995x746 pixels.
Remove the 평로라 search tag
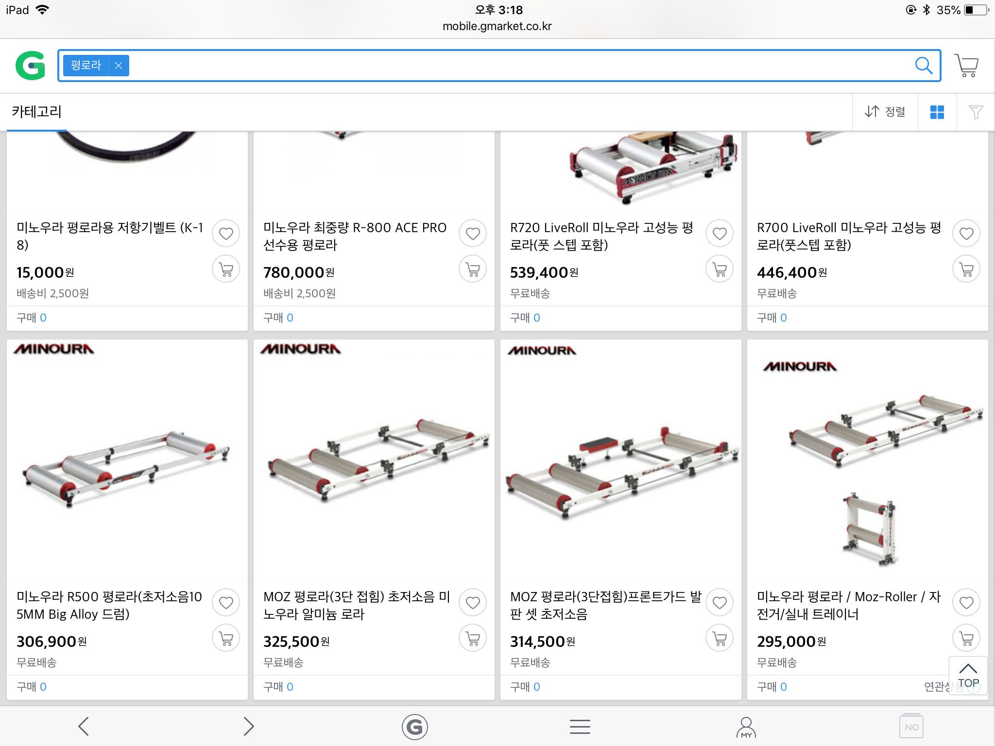point(119,66)
